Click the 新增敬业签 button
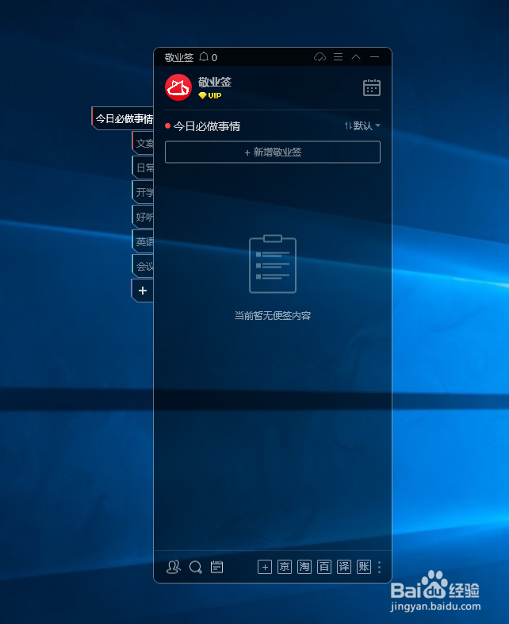509x624 pixels. 273,152
